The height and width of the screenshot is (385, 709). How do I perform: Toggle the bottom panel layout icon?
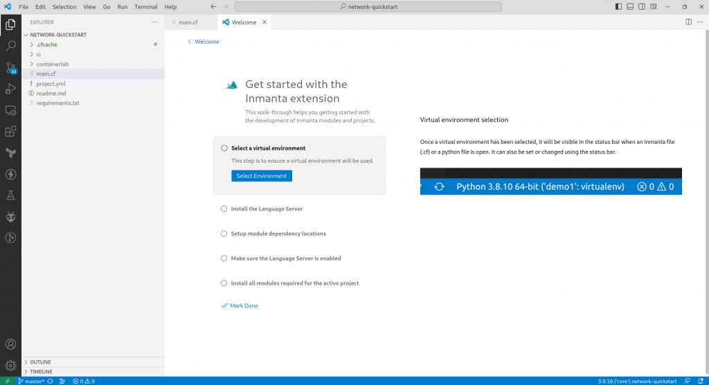[630, 7]
